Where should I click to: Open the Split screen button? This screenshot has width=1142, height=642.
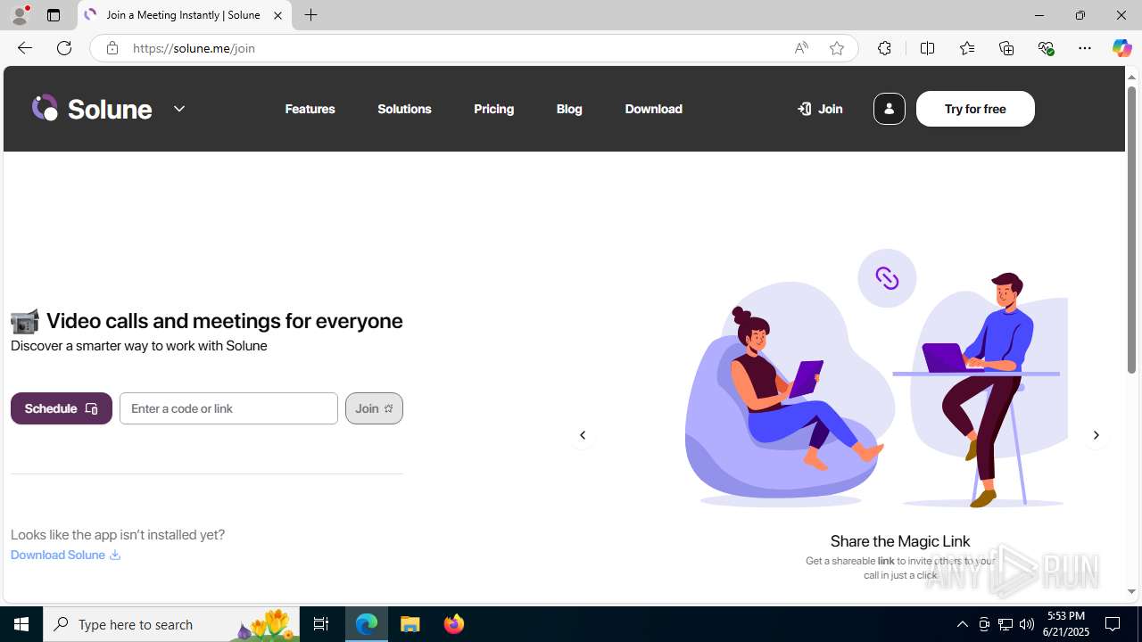[x=927, y=48]
